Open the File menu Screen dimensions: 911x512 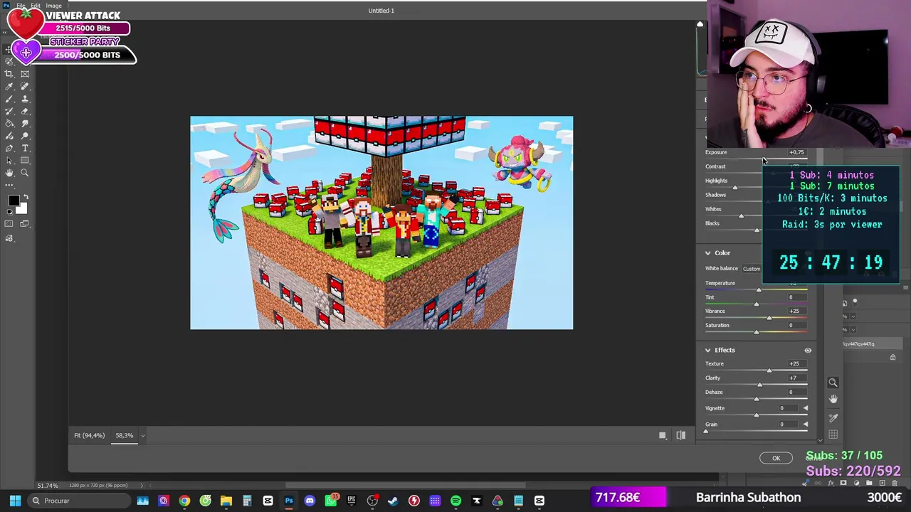(21, 6)
